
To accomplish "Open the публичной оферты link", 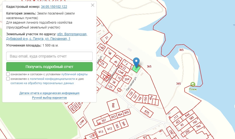I will (74, 74).
